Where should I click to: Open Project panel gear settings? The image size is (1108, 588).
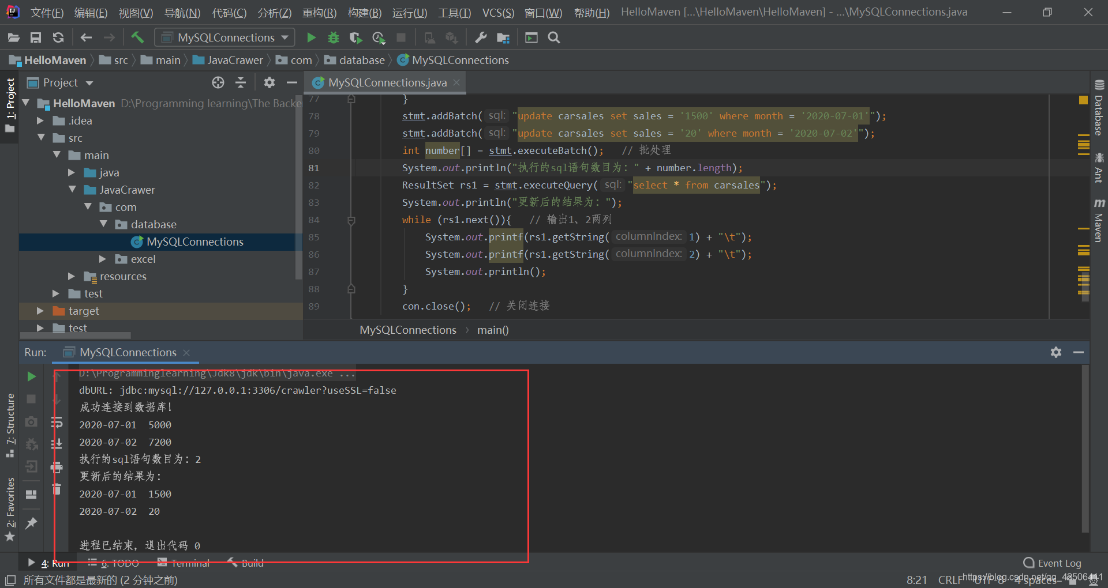coord(269,83)
